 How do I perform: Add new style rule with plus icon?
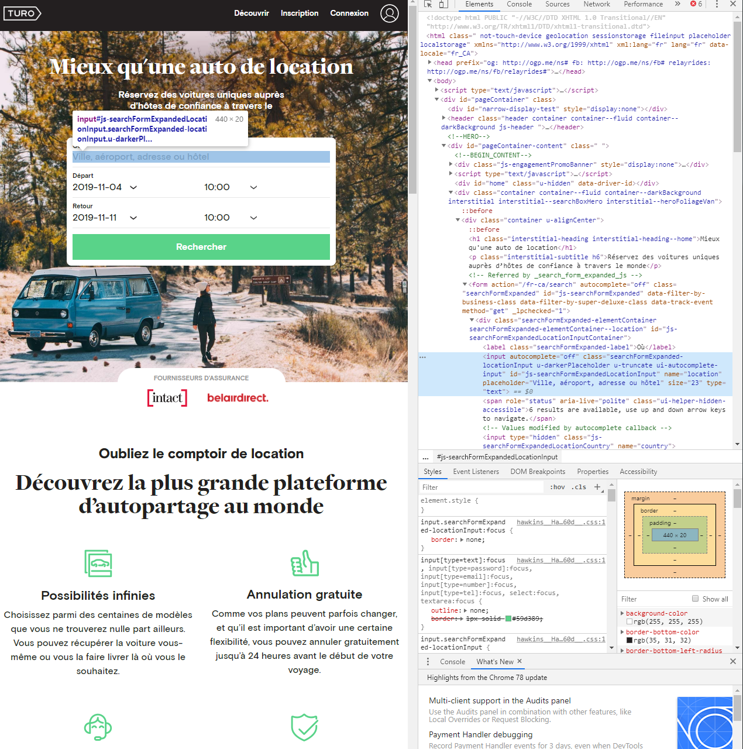597,487
